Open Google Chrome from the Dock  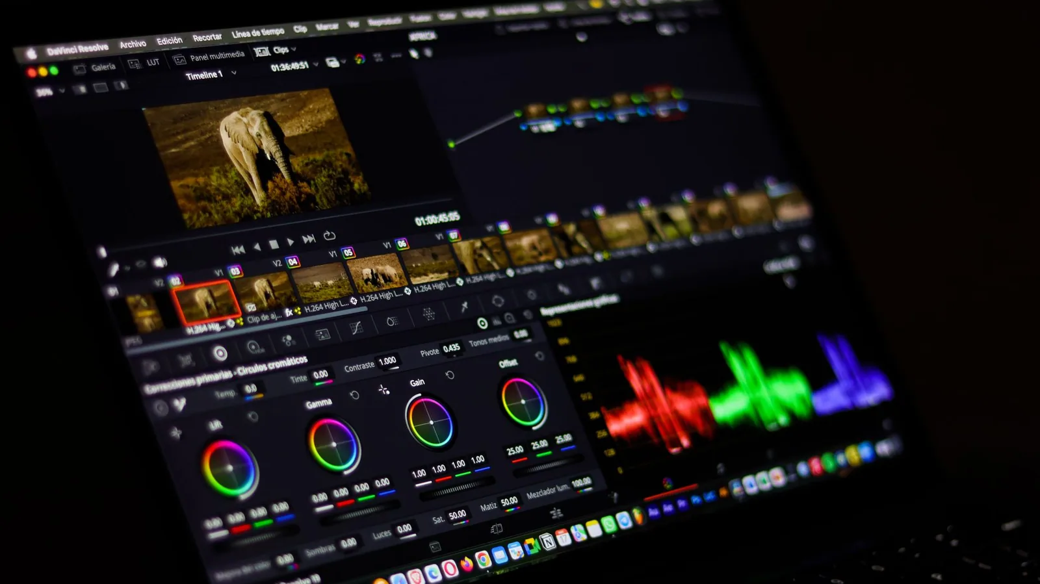[482, 560]
